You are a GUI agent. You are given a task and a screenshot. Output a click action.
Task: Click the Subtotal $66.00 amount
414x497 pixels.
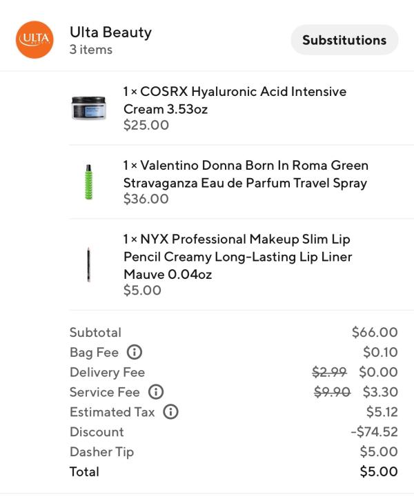coord(375,332)
